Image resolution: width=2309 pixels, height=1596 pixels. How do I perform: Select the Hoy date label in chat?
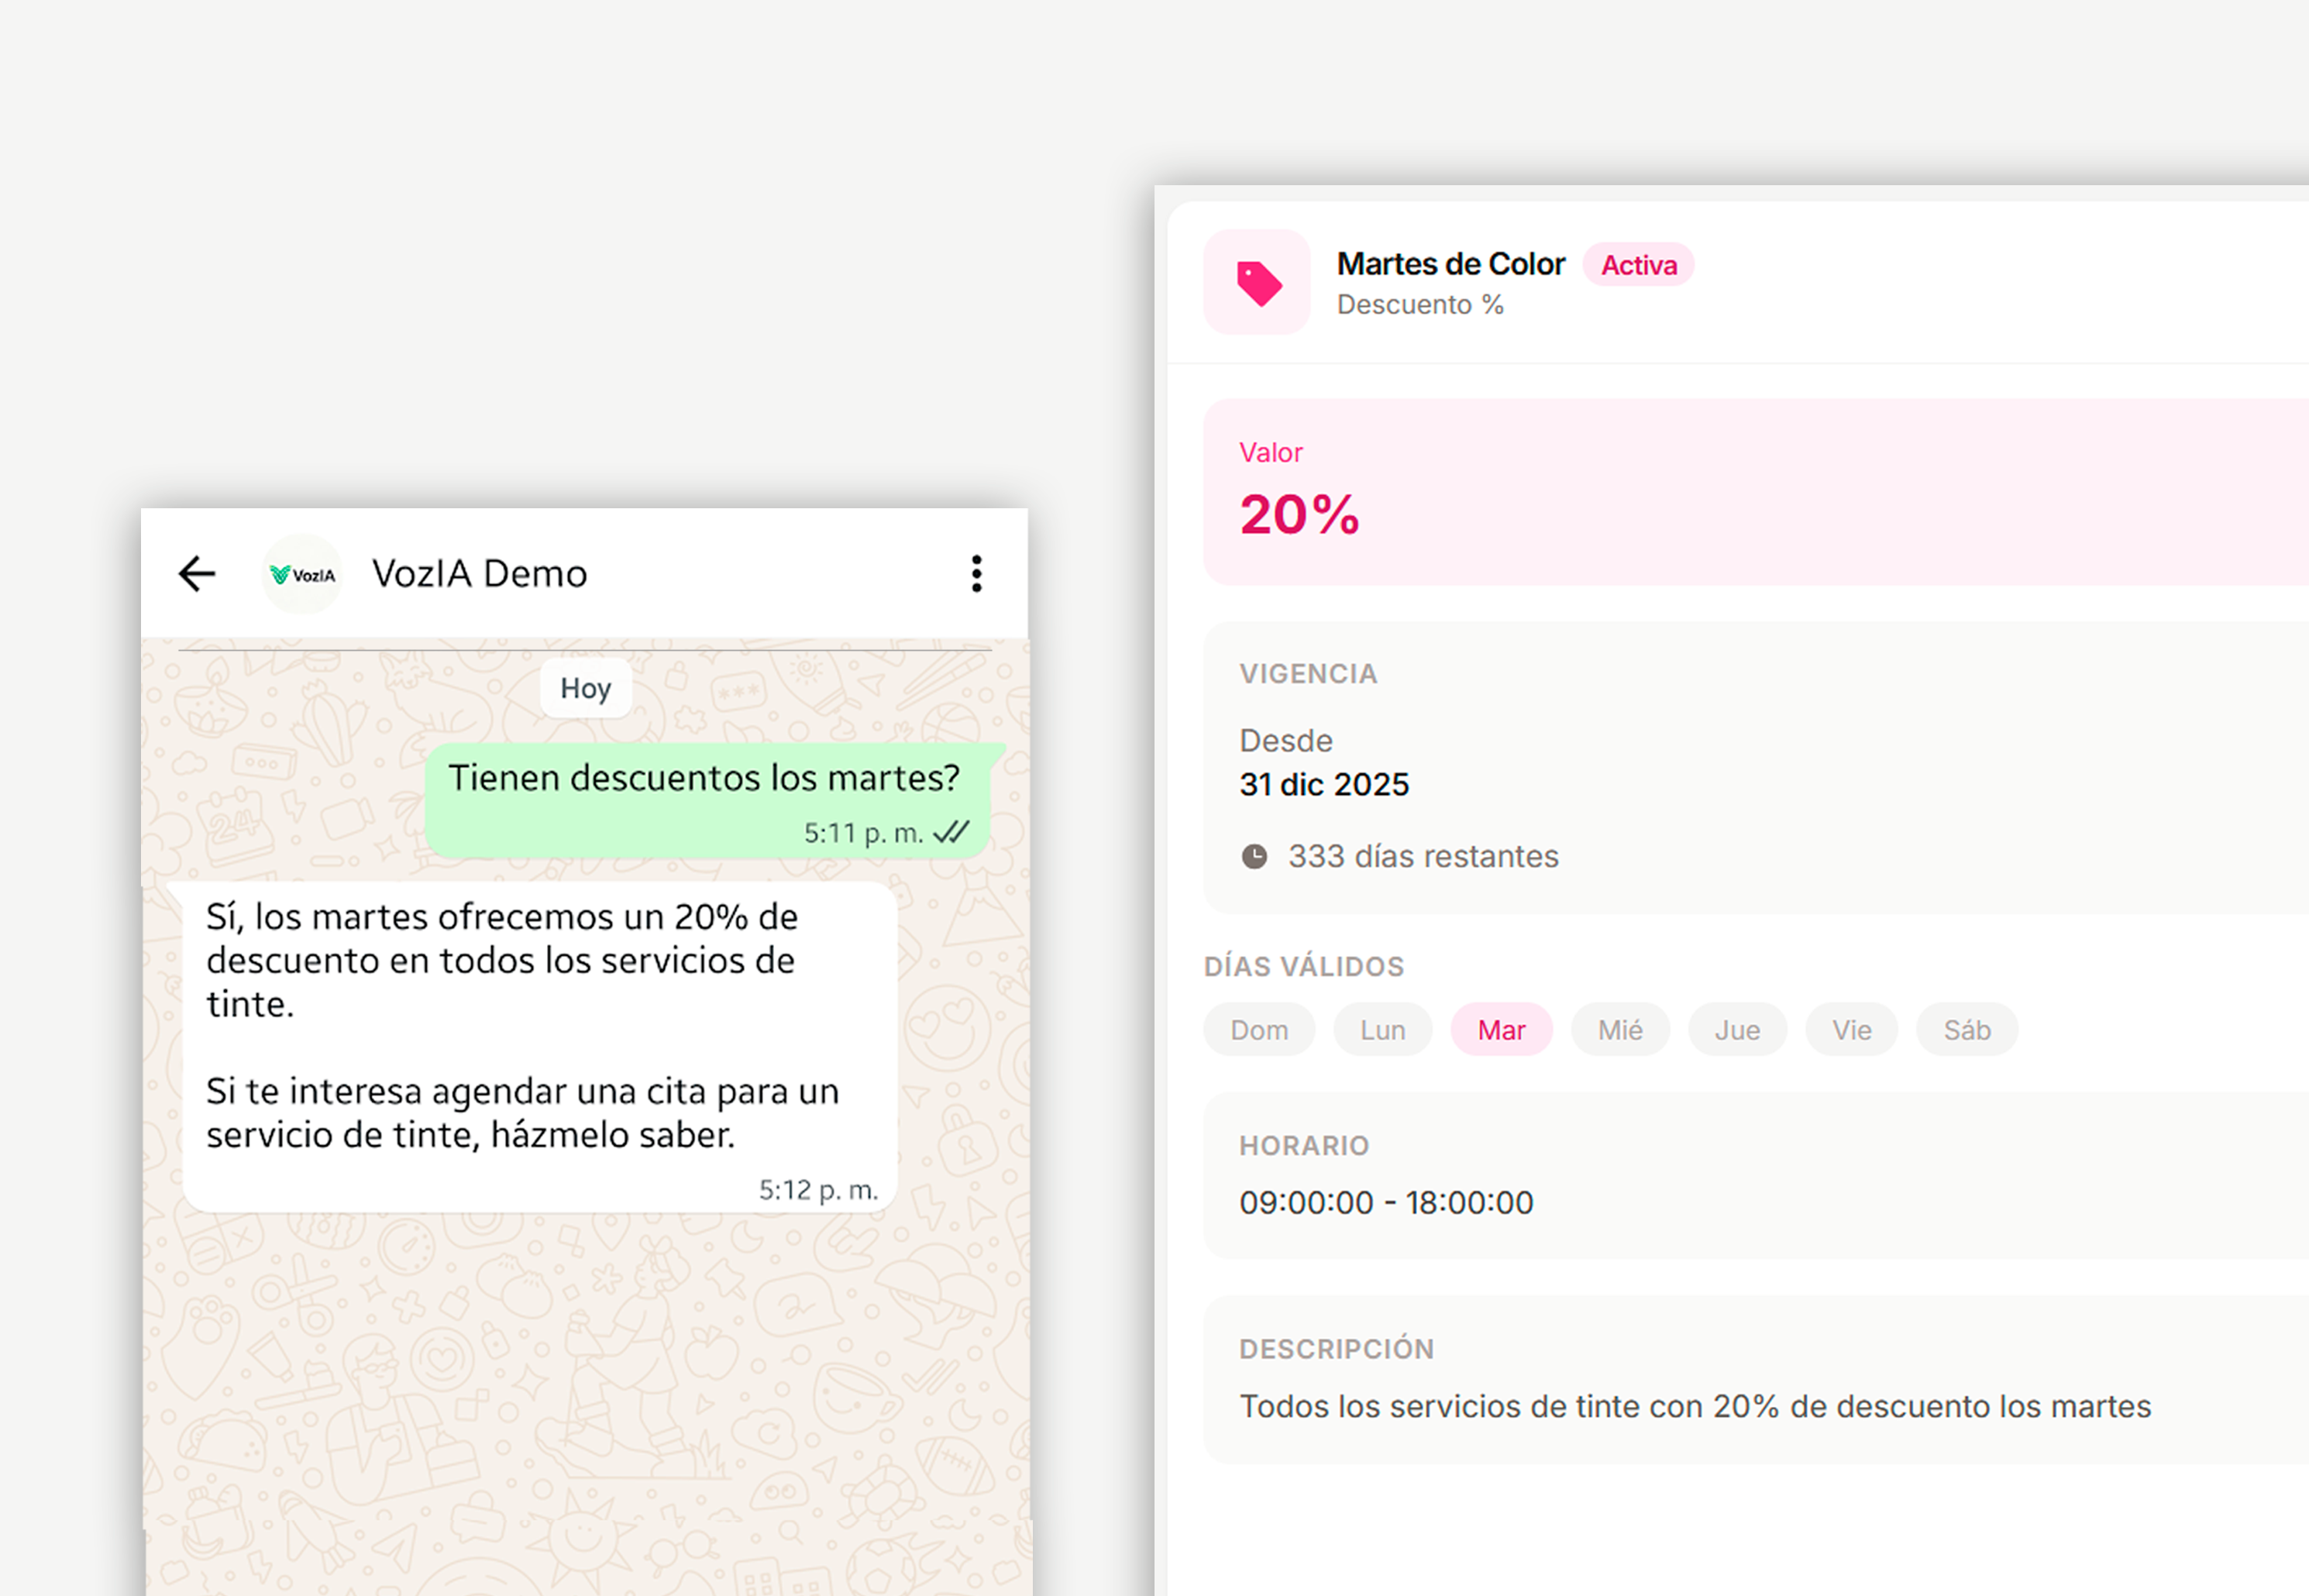[x=585, y=688]
